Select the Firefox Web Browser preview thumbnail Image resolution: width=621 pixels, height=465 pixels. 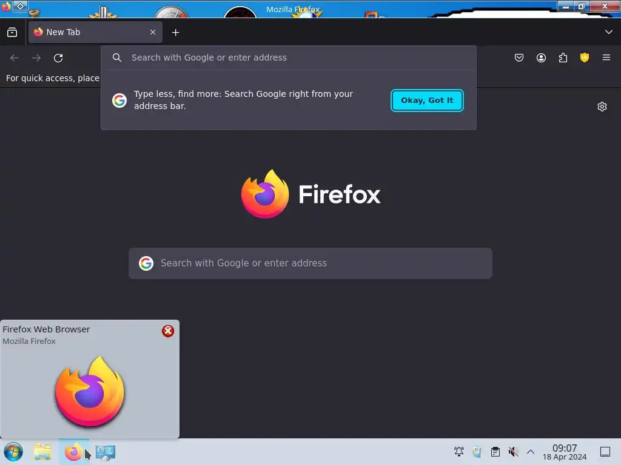(90, 391)
